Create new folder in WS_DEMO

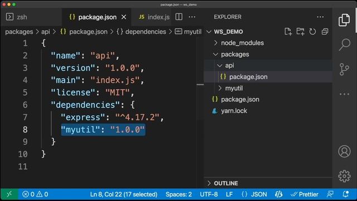pyautogui.click(x=300, y=32)
